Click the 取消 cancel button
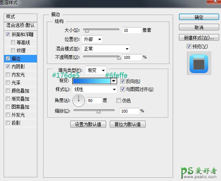This screenshot has height=181, width=221. pyautogui.click(x=199, y=27)
